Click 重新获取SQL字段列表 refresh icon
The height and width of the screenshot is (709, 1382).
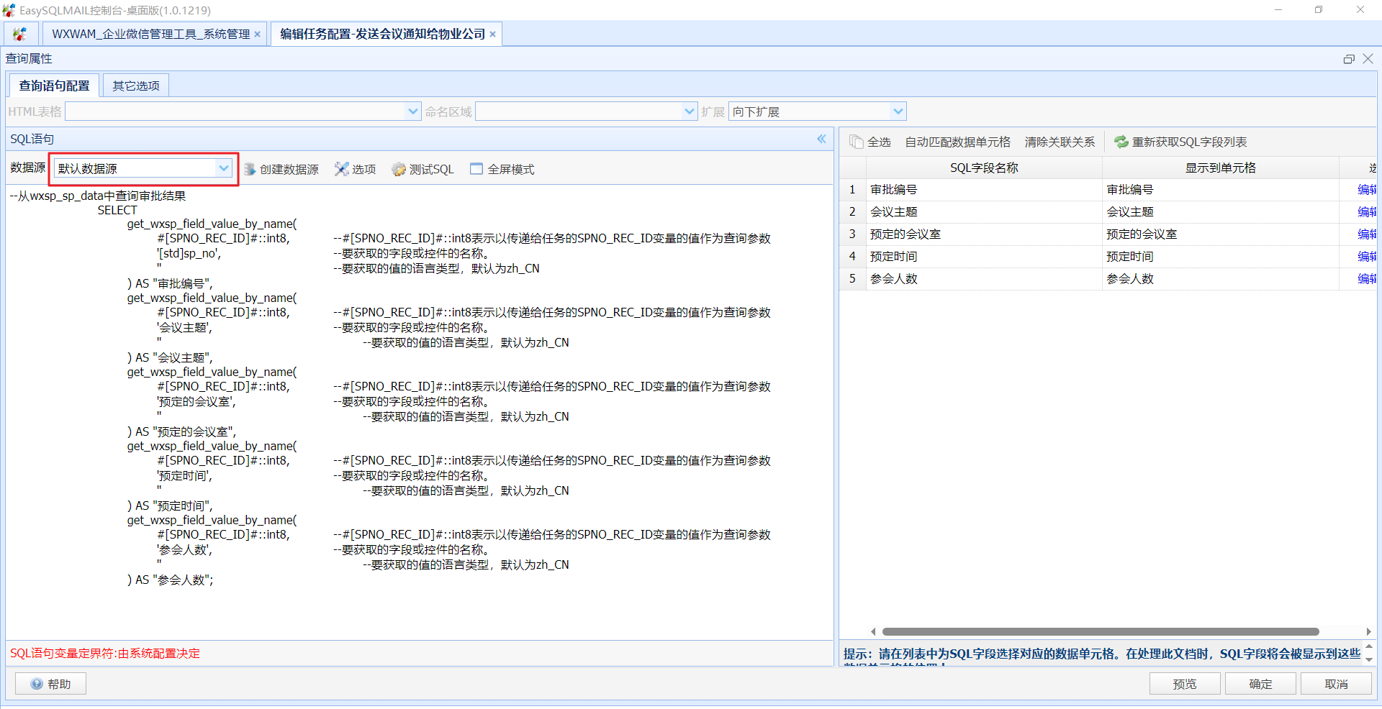click(1121, 142)
